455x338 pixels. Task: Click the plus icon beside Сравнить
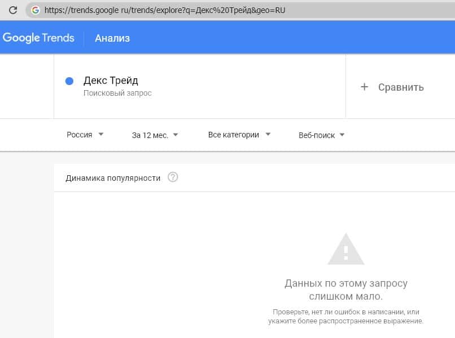pyautogui.click(x=365, y=87)
